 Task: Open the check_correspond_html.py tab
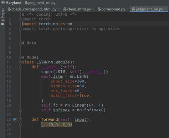(x=32, y=9)
